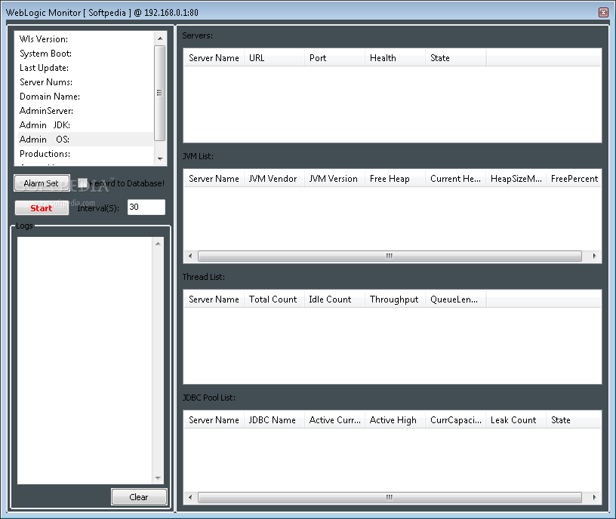Sort JVM List by Server Name
The width and height of the screenshot is (616, 519).
point(214,179)
